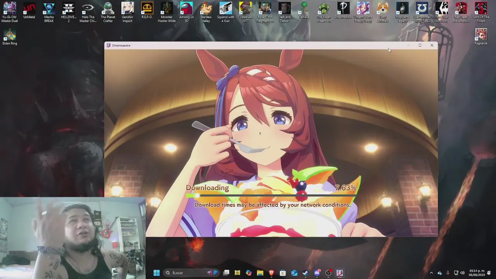Open the Monster Hunter Wilds shortcut
Image resolution: width=496 pixels, height=279 pixels.
167,12
